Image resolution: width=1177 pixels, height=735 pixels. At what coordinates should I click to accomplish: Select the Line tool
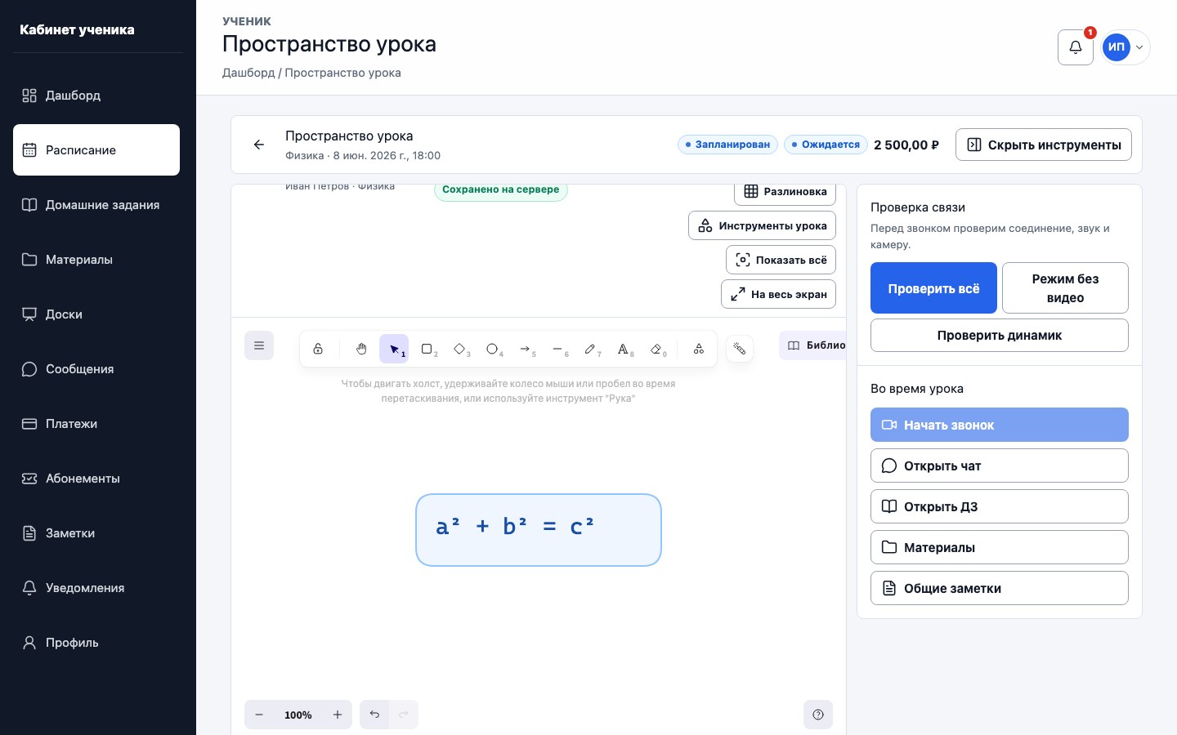pos(557,349)
